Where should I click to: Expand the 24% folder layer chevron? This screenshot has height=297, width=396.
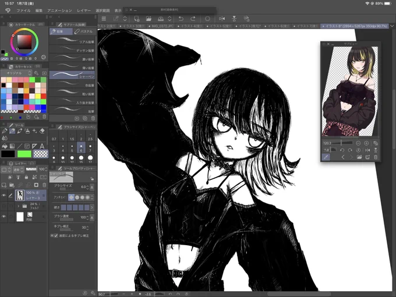18,206
